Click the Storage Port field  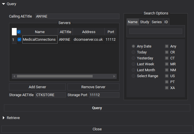pyautogui.click(x=104, y=95)
